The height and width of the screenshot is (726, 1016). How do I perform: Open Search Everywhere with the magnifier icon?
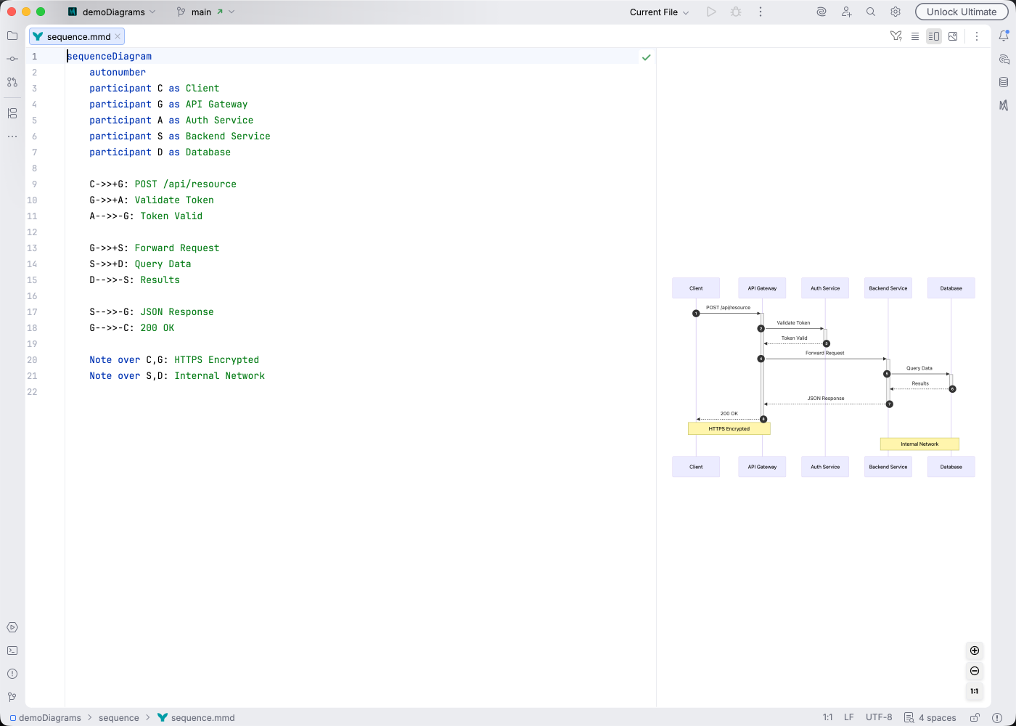870,12
